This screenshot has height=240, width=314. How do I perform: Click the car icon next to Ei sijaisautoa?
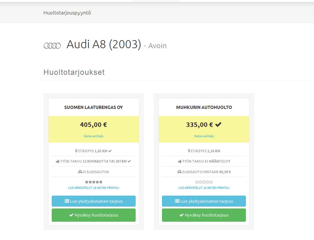point(80,172)
